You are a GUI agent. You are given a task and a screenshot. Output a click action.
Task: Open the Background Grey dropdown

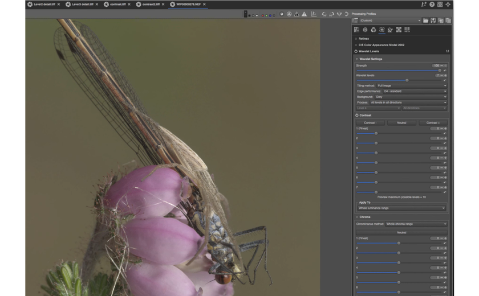click(411, 97)
